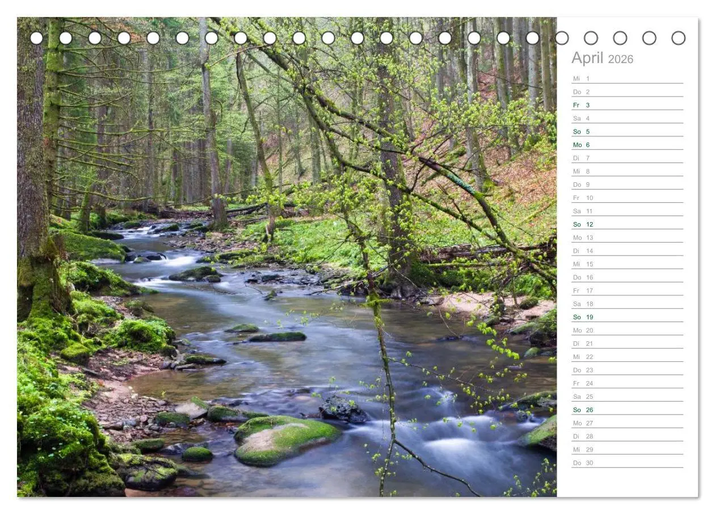The width and height of the screenshot is (715, 514).
Task: Select the 'Di 21' date row
Action: click(x=627, y=343)
